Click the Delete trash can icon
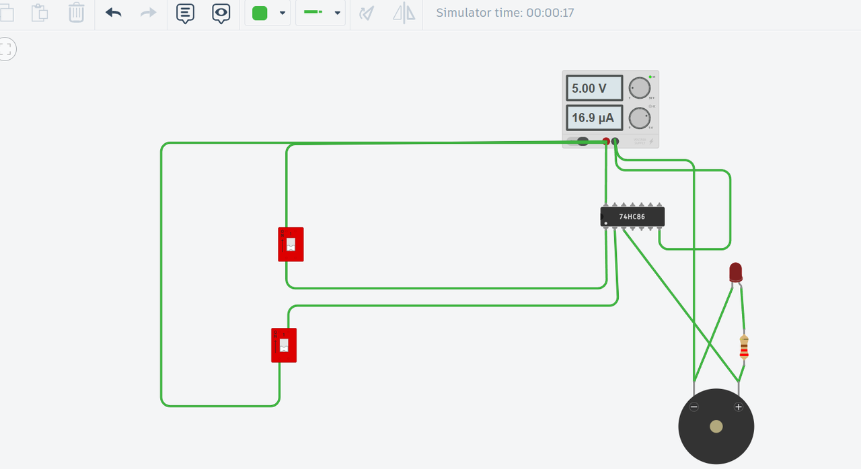 coord(76,12)
